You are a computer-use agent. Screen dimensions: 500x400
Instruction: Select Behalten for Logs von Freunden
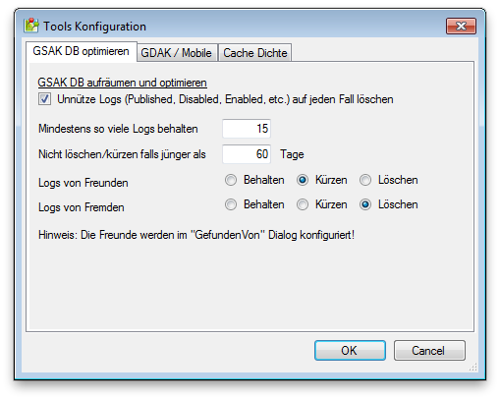[x=231, y=180]
